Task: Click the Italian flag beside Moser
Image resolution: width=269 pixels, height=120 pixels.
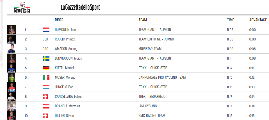Action: (46, 78)
